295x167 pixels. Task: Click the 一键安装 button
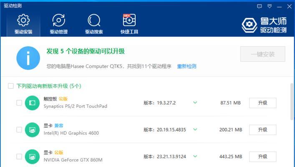point(262,54)
